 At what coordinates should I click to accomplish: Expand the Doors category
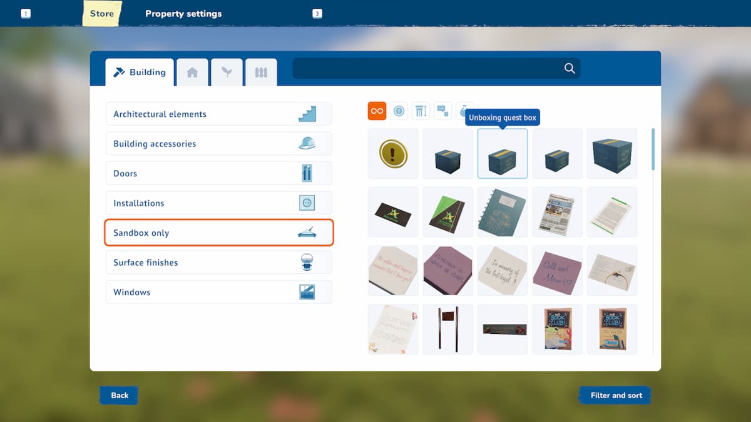point(218,174)
